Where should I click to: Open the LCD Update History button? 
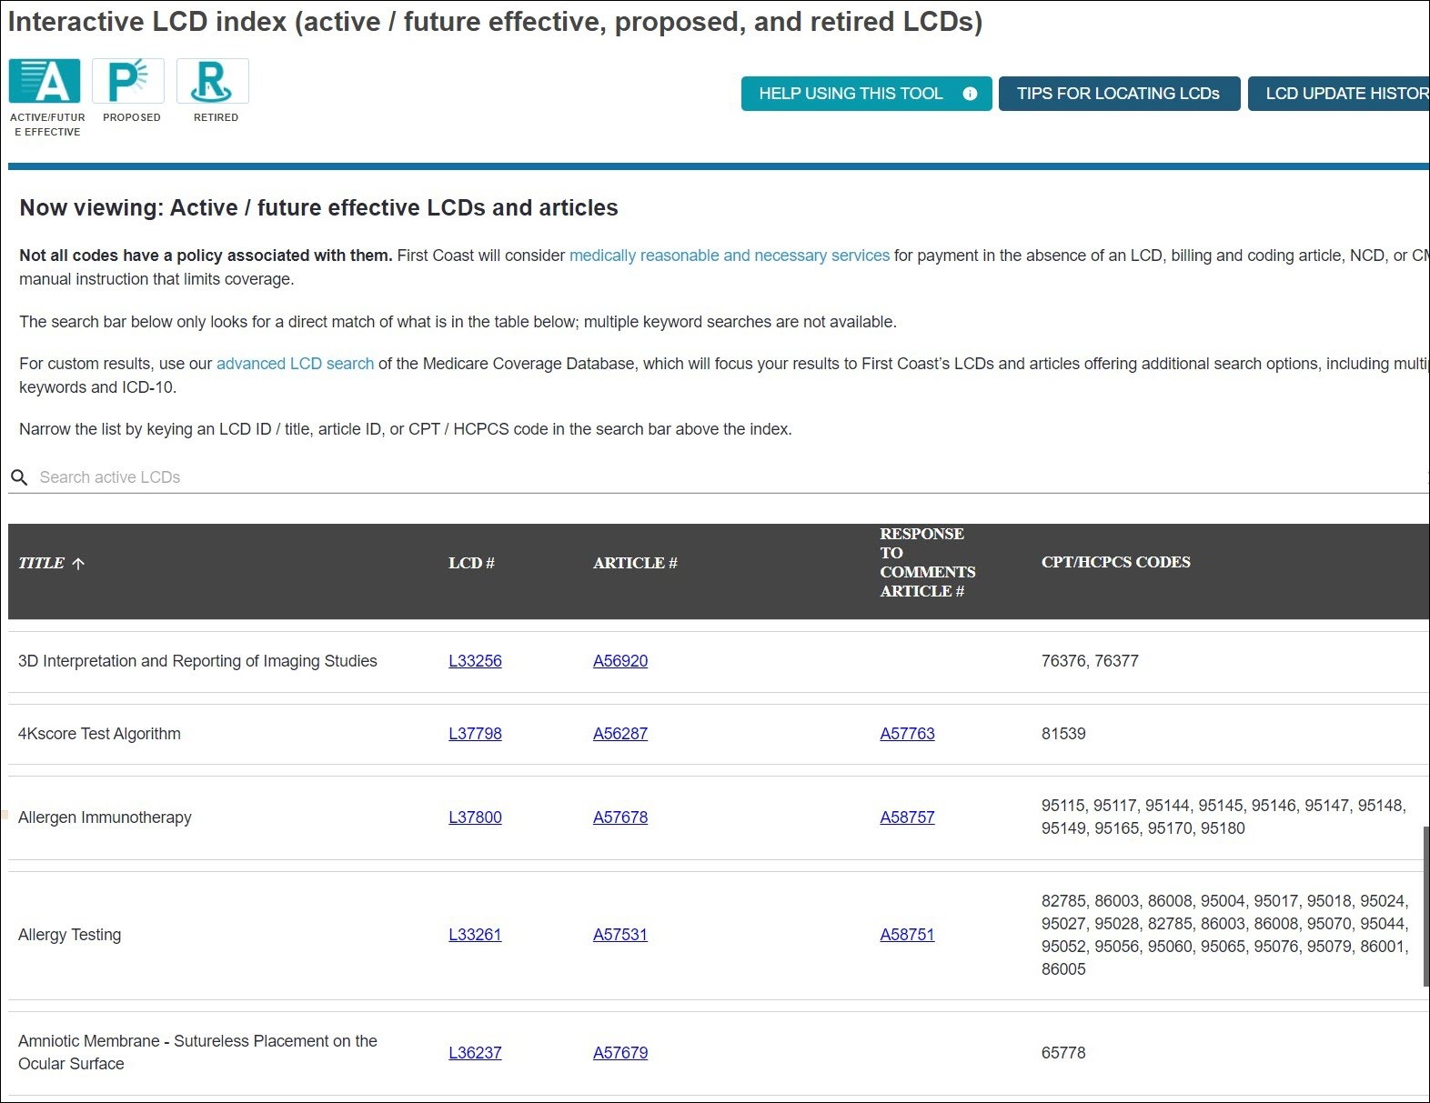1342,94
